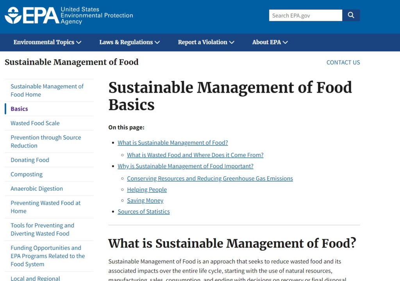The width and height of the screenshot is (400, 281).
Task: Open the About EPA menu
Action: [x=270, y=42]
